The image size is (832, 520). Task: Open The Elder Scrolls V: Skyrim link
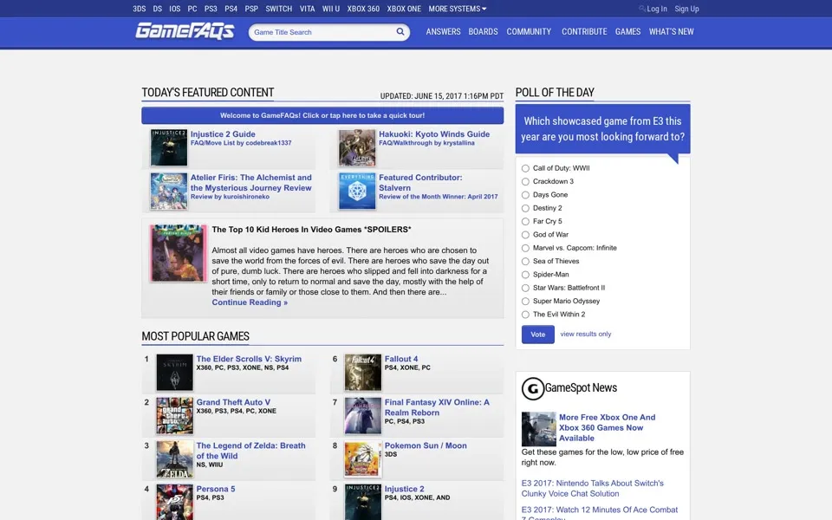click(249, 359)
